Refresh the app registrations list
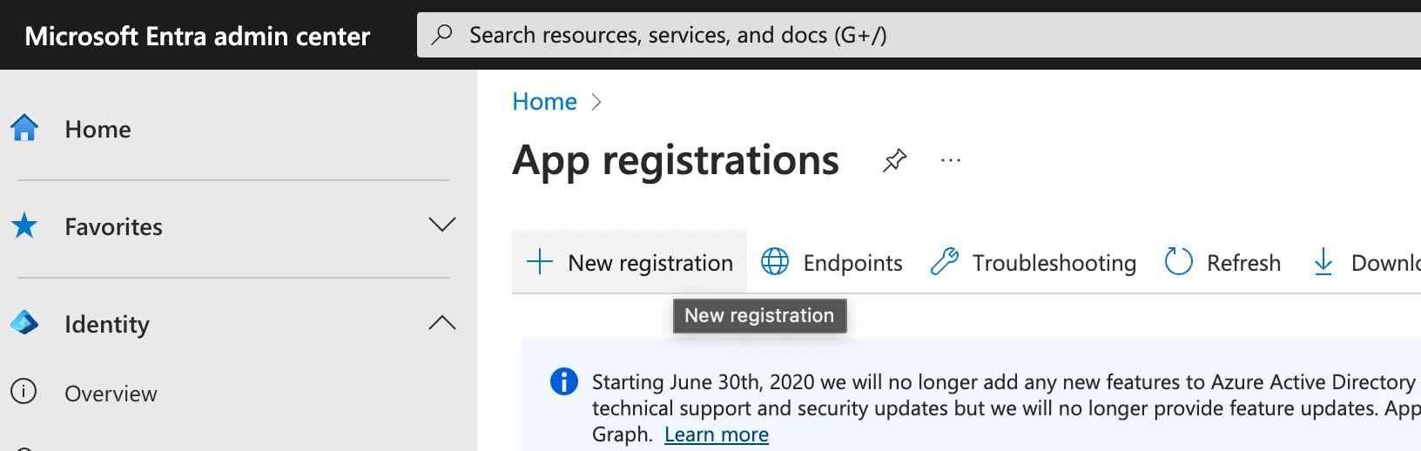 [1222, 262]
